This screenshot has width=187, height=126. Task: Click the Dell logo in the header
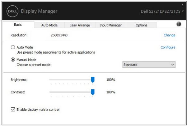[12, 11]
